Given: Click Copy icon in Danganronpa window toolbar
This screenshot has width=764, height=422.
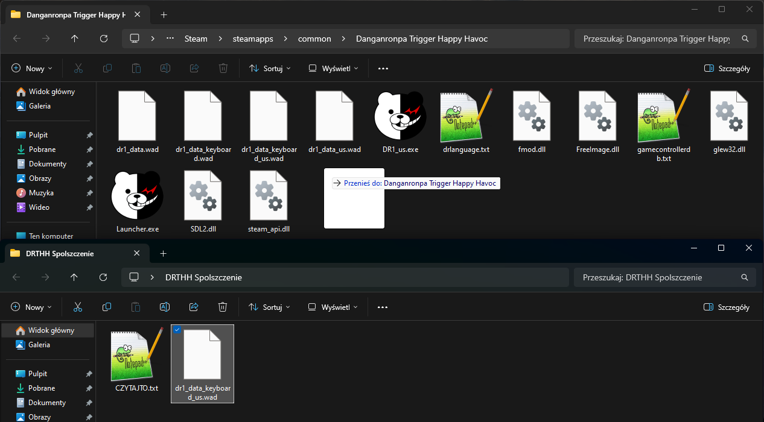Looking at the screenshot, I should (107, 68).
